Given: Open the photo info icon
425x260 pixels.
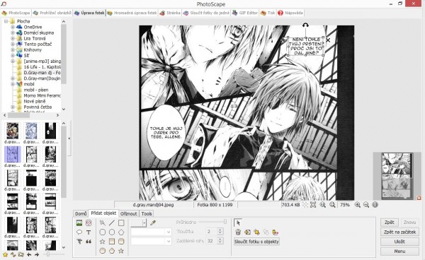Looking at the screenshot, I should click(375, 205).
